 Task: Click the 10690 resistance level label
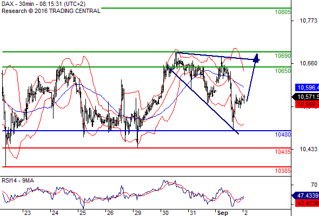click(x=283, y=56)
